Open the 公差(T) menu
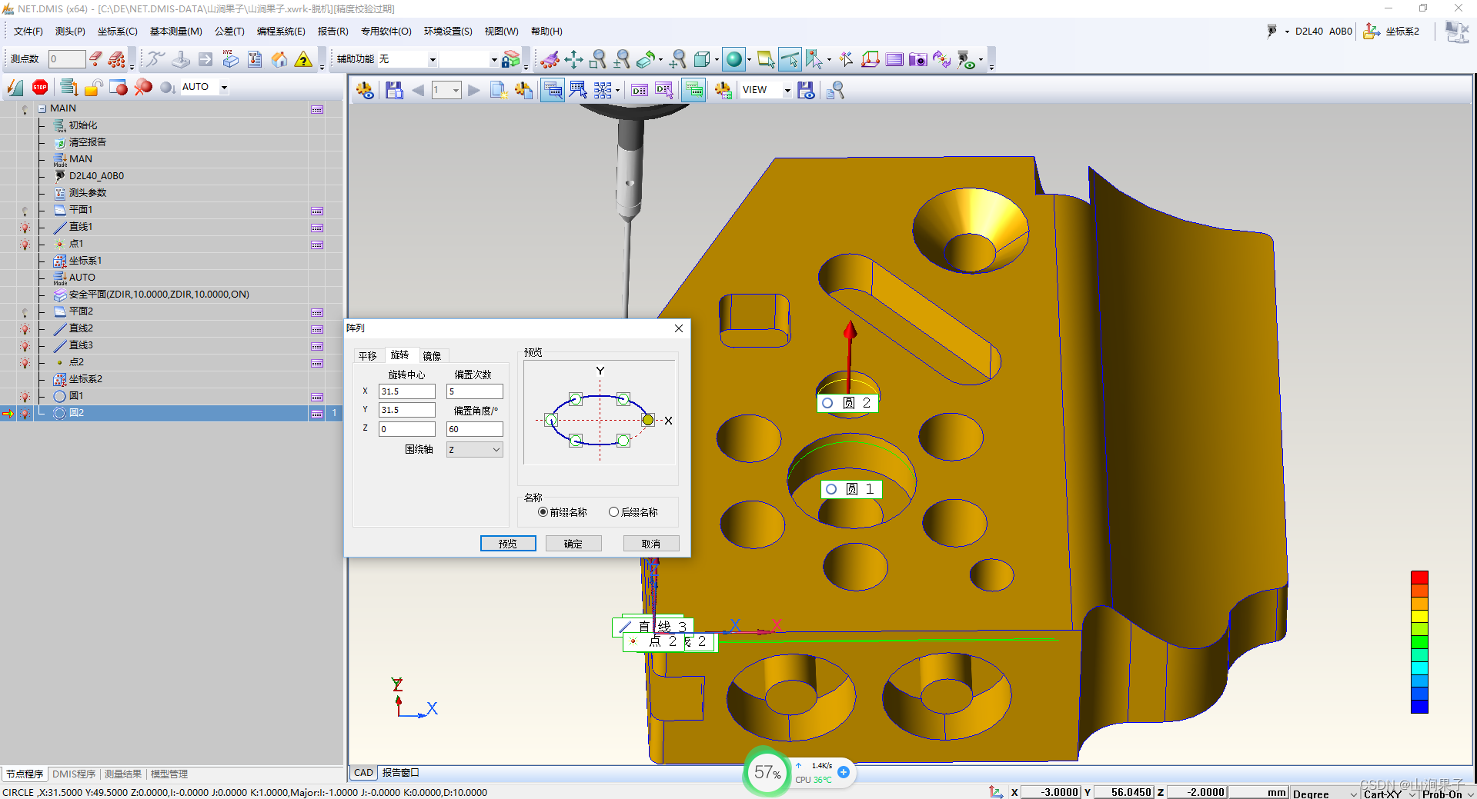 coord(229,32)
